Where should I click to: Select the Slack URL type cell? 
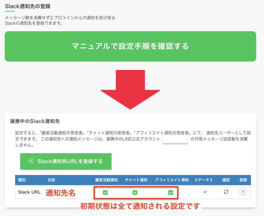[x=29, y=192]
